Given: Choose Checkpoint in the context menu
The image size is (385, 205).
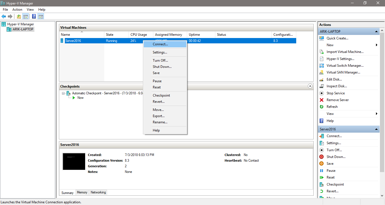Looking at the screenshot, I should (165, 95).
